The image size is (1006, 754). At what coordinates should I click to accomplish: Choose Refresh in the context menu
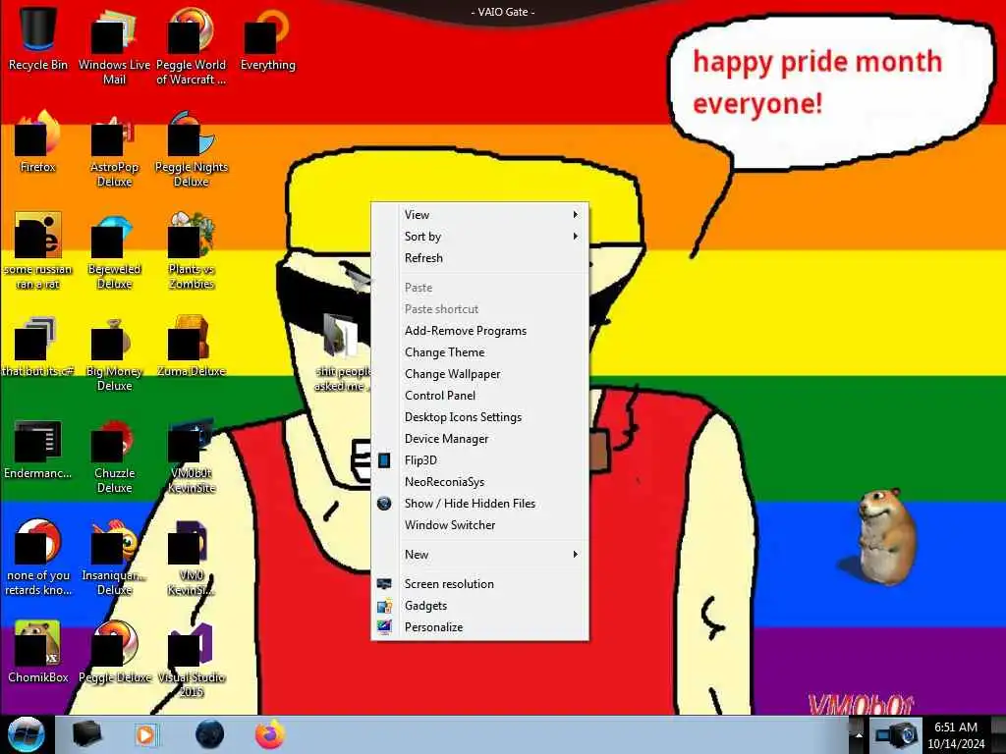[479, 258]
